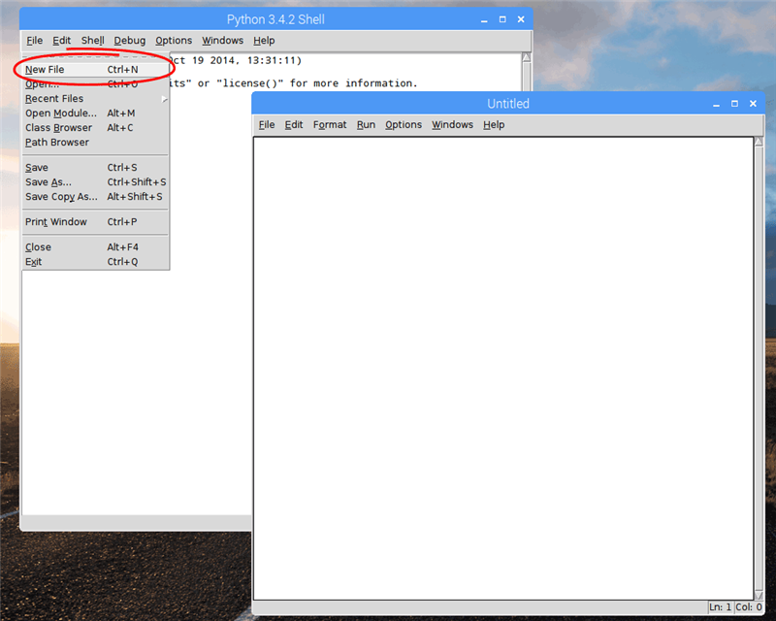Click New File in the File menu
776x621 pixels.
click(x=46, y=70)
